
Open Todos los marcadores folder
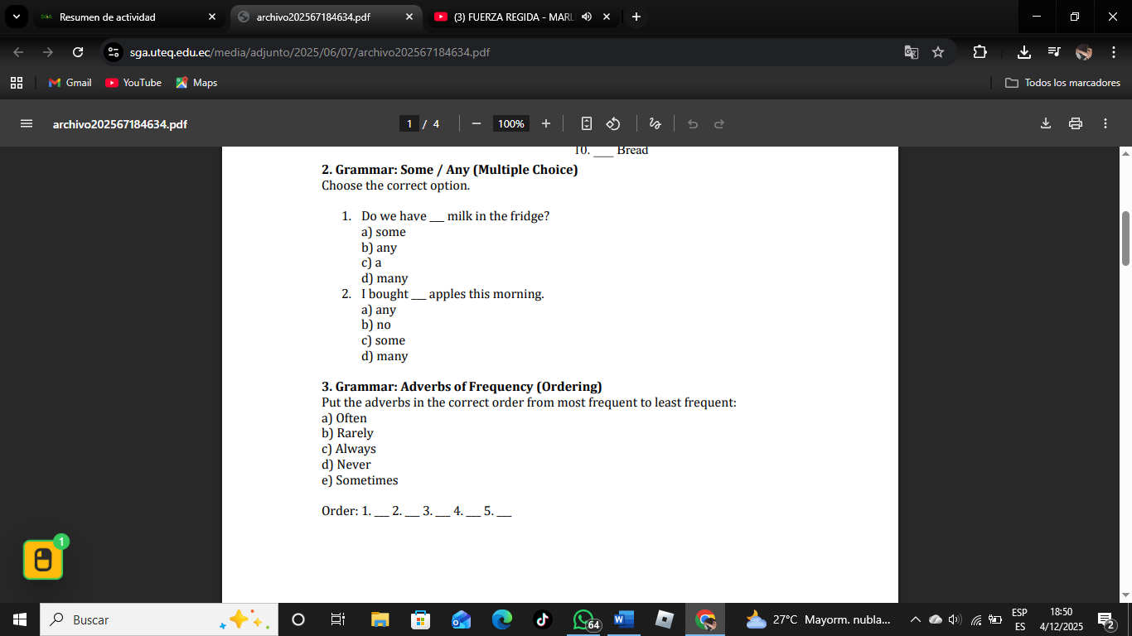point(1062,83)
